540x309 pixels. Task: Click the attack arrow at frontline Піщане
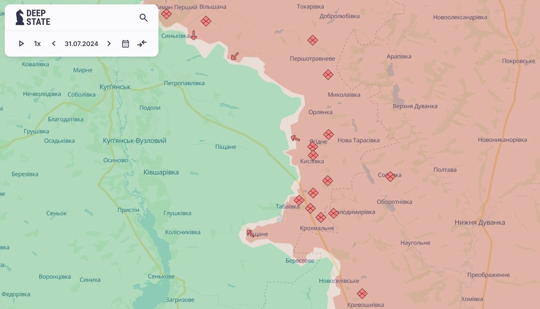[250, 234]
